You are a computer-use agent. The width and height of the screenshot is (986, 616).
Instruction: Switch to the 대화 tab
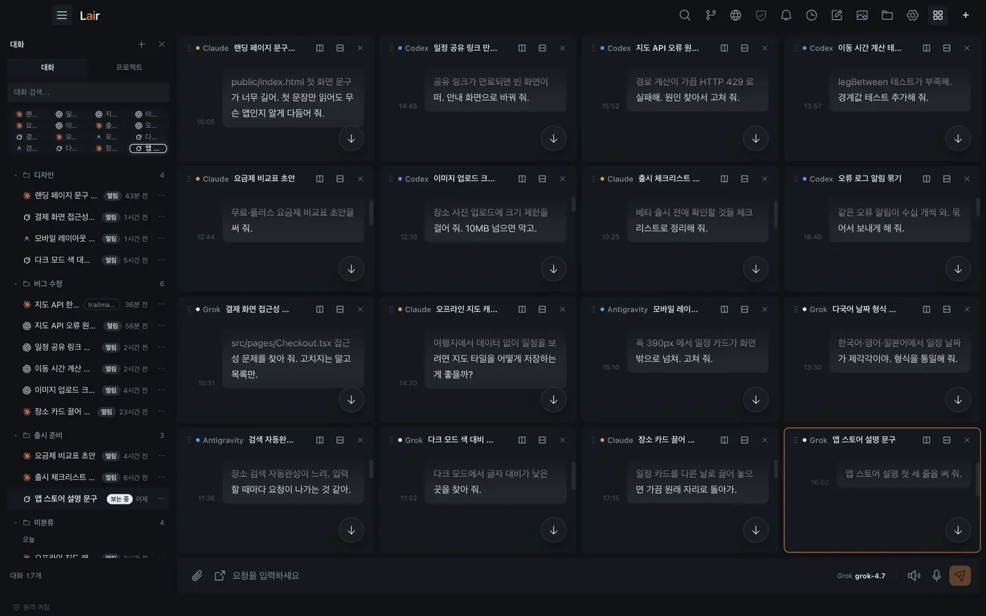point(47,67)
